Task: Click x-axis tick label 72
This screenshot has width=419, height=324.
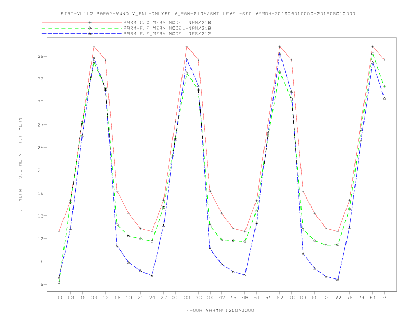Action: [338, 298]
